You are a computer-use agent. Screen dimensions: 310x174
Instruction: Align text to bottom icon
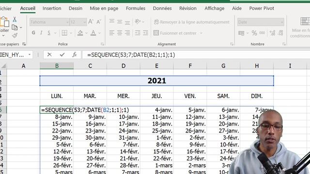click(127, 23)
